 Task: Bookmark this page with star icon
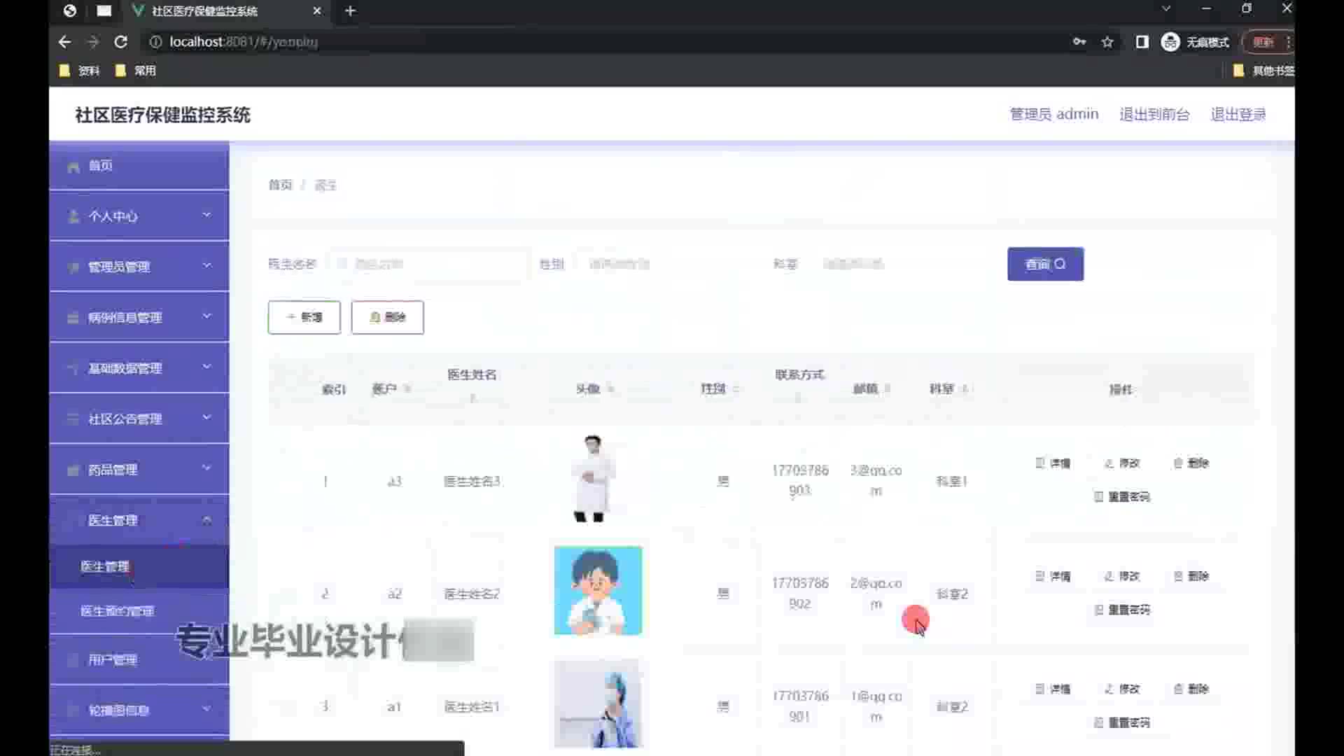tap(1107, 42)
